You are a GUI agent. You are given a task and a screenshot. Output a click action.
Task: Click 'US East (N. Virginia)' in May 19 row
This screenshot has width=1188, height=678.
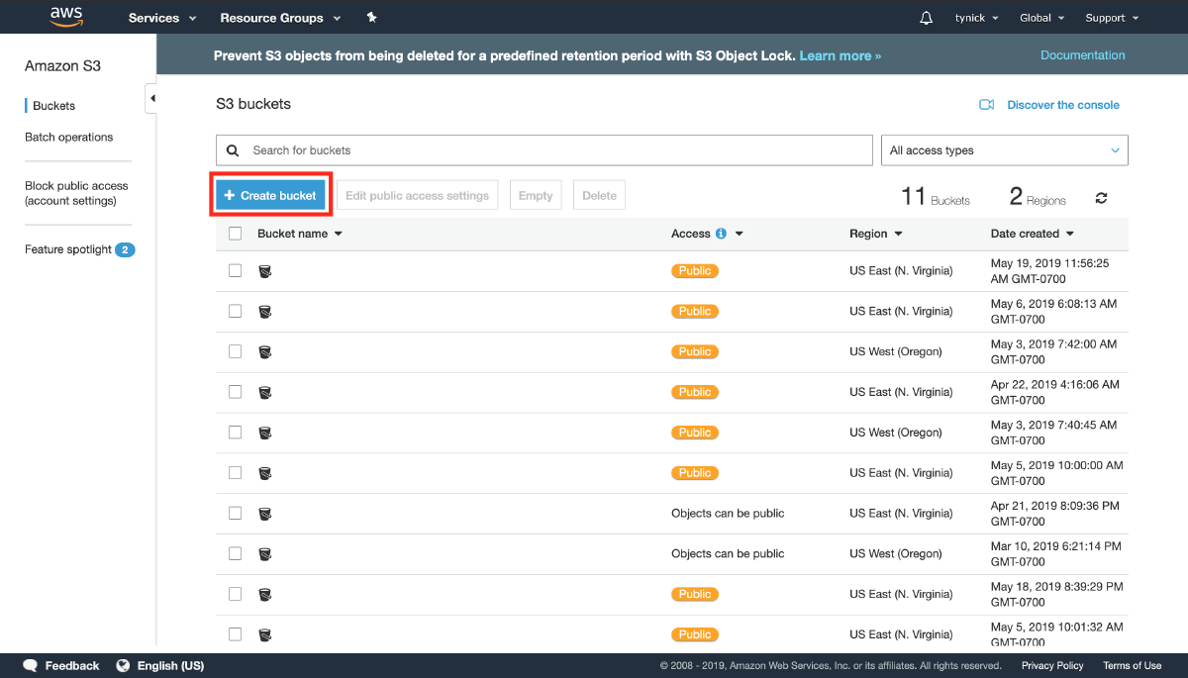click(x=901, y=270)
